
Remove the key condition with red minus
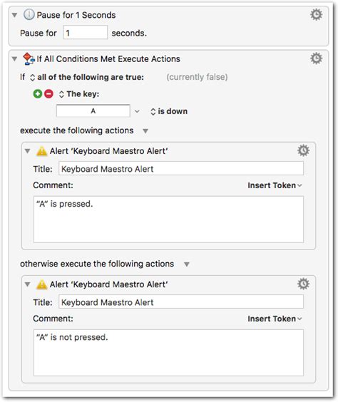tap(48, 94)
